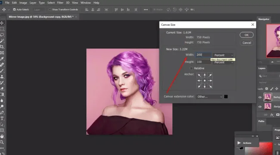
Task: Select the History Brush tool
Action: 2,83
